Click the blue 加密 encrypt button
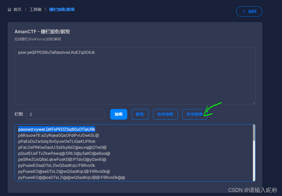The width and height of the screenshot is (282, 196). point(118,114)
